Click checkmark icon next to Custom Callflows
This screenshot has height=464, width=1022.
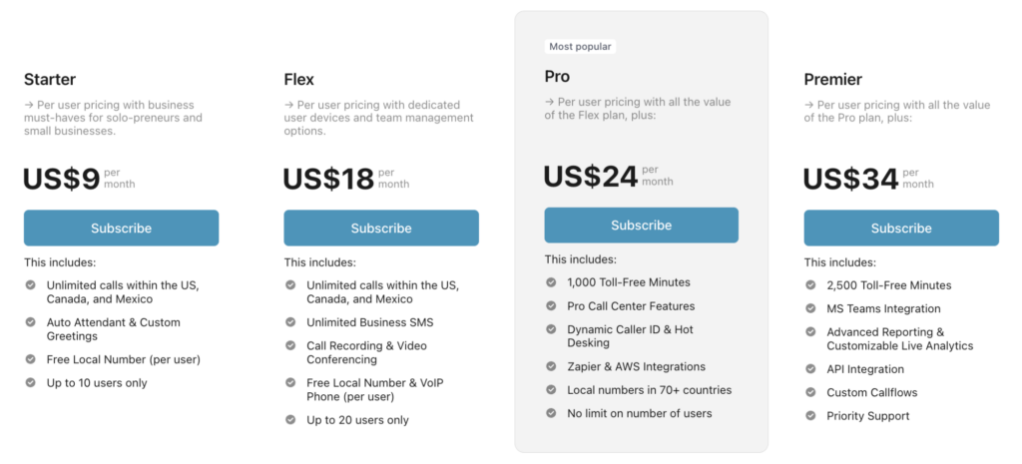[x=811, y=392]
